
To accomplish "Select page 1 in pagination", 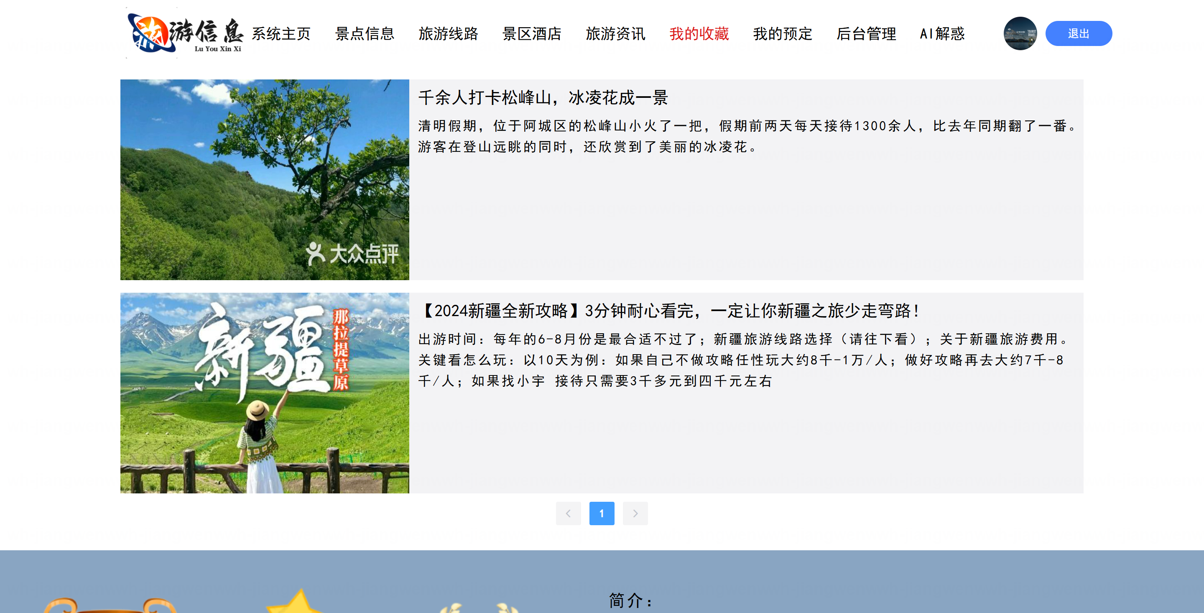I will (602, 513).
